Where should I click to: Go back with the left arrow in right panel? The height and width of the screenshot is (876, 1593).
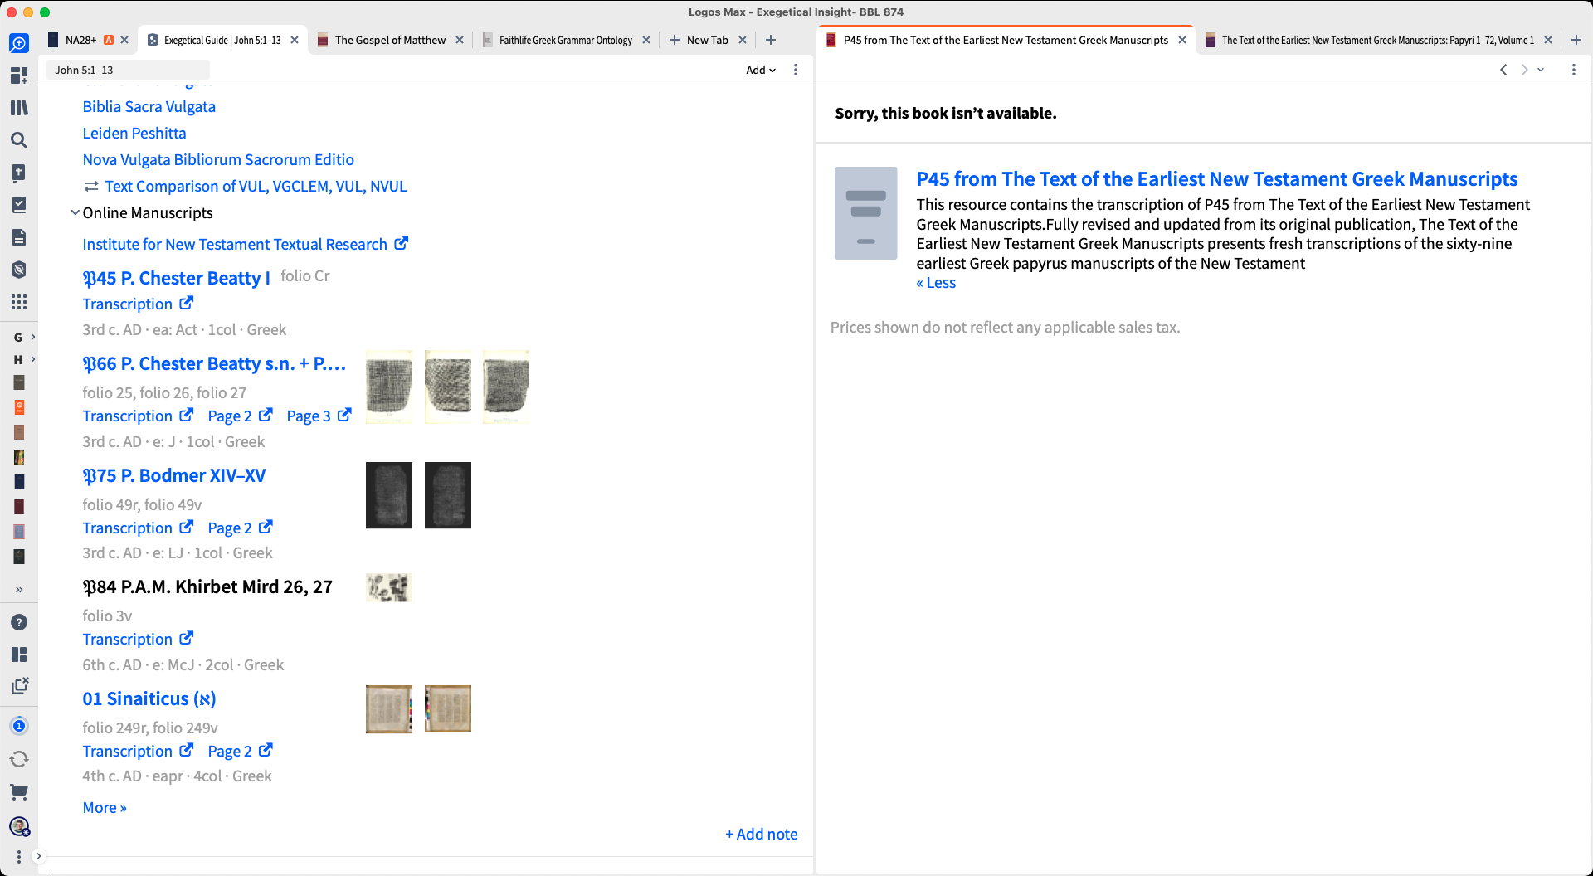pos(1503,71)
